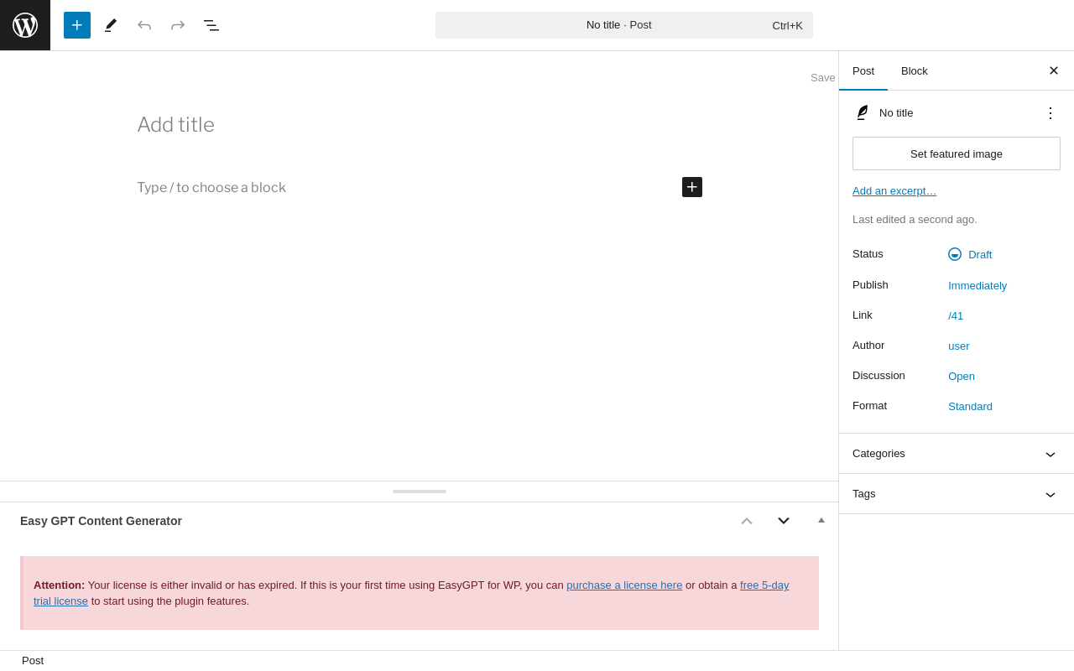1074x671 pixels.
Task: Select the Post tab in sidebar
Action: tap(863, 71)
